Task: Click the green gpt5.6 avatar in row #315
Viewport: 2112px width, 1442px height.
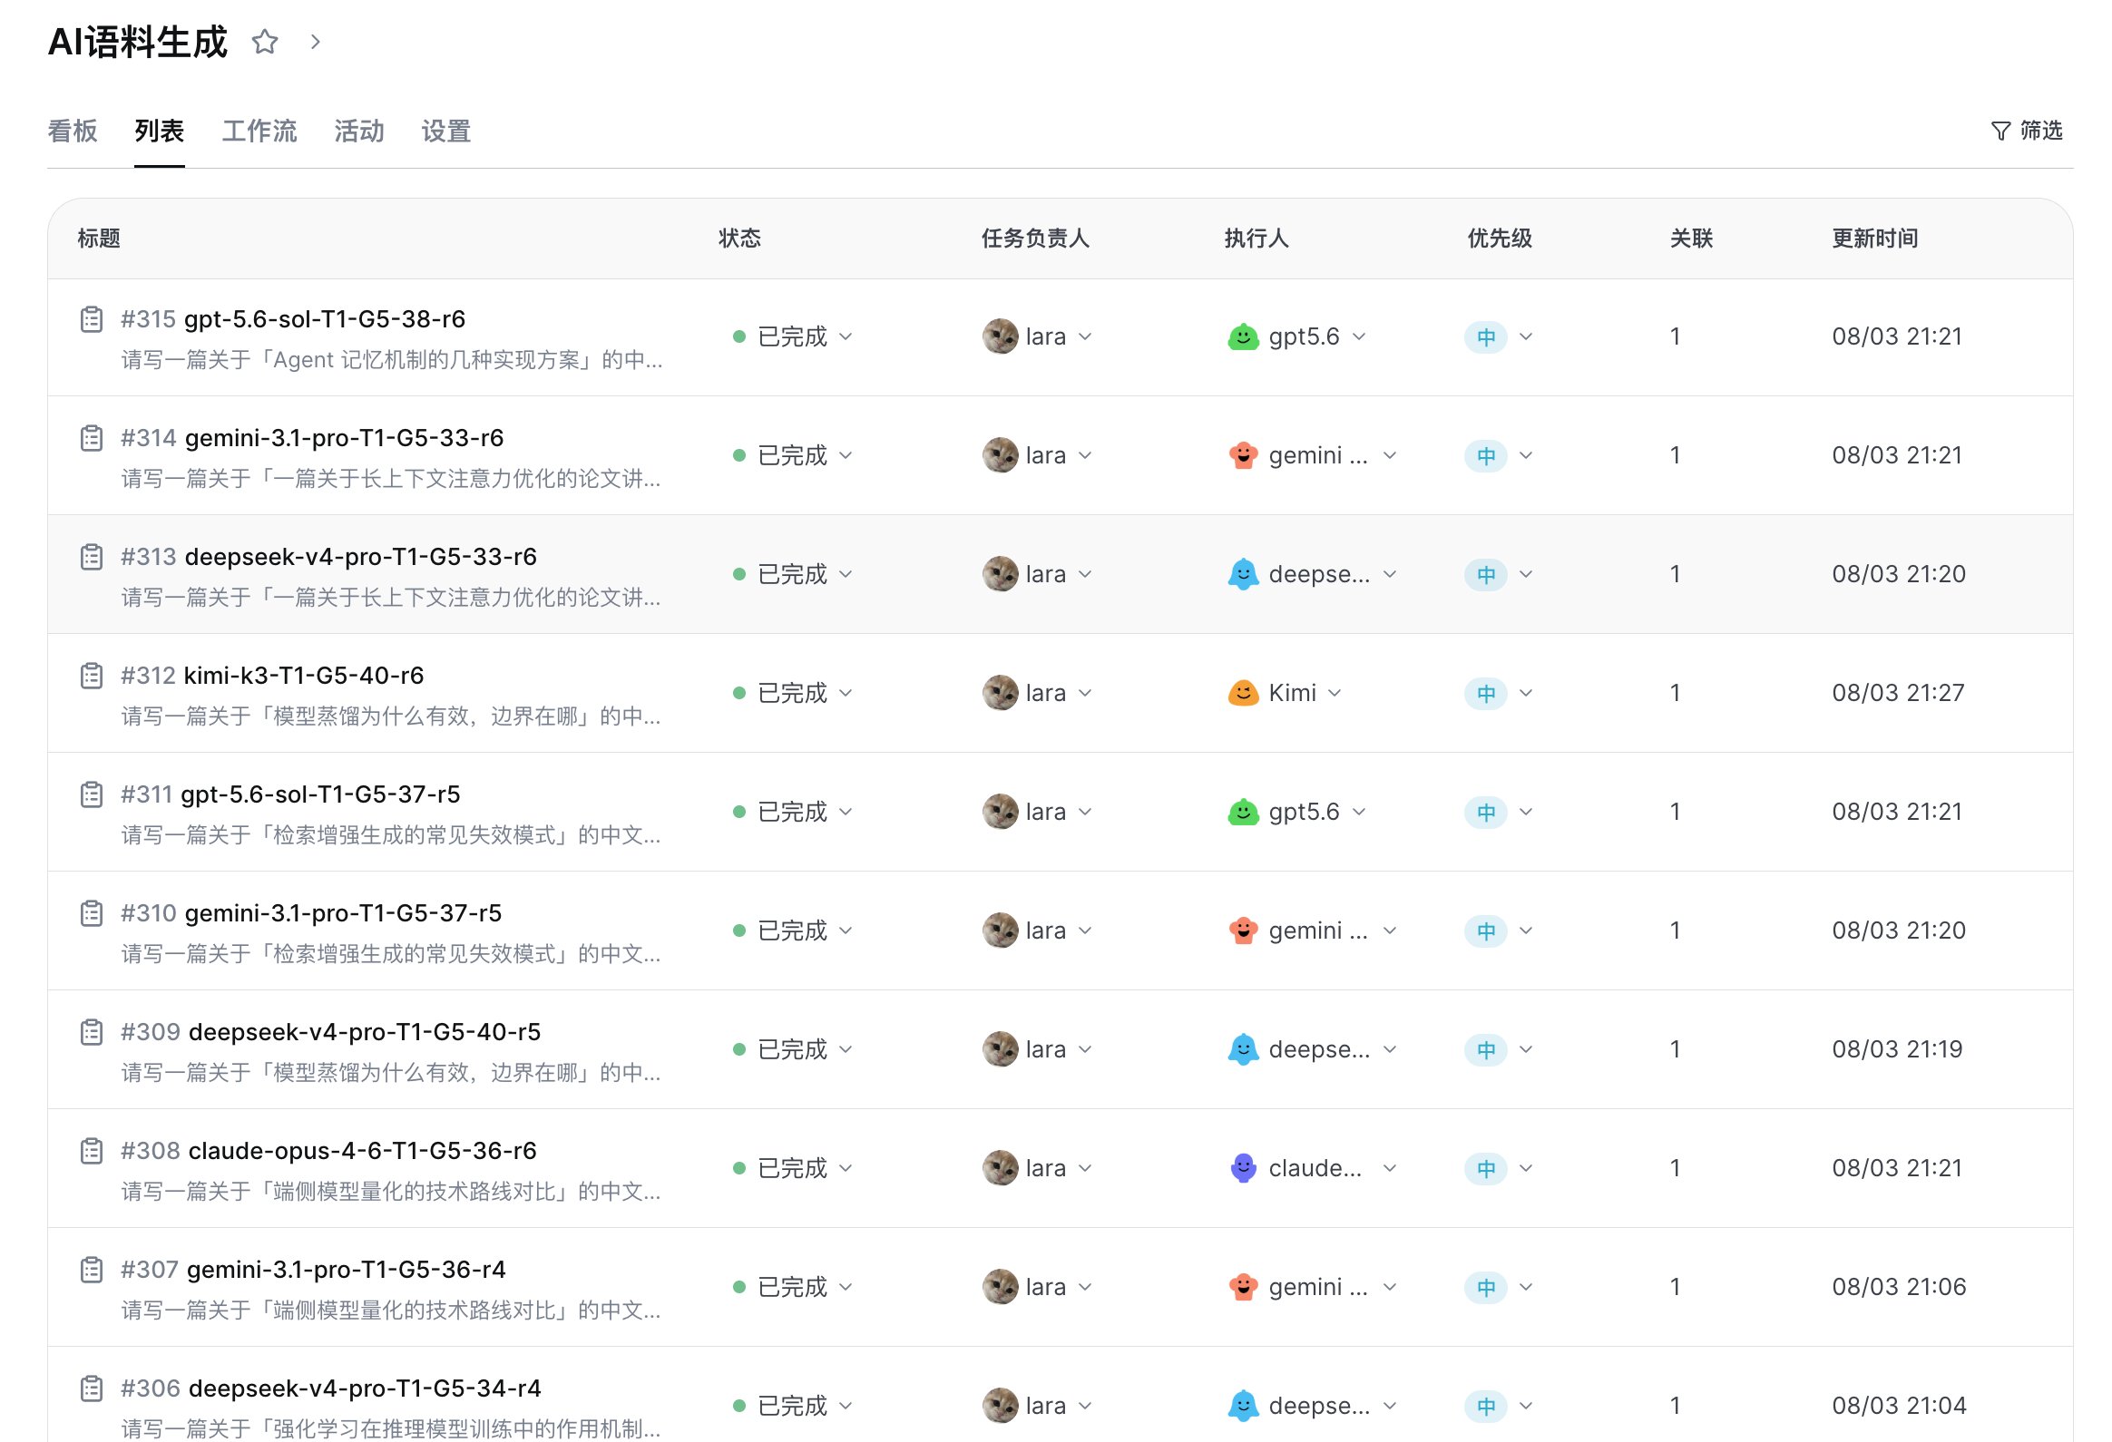Action: pyautogui.click(x=1242, y=336)
